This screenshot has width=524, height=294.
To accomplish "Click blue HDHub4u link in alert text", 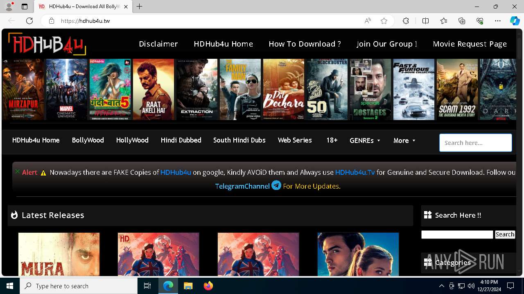I will coord(176,172).
